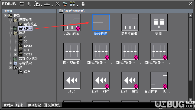Click the view mode icon
Image resolution: width=195 pixels, height=110 pixels.
pyautogui.click(x=72, y=4)
